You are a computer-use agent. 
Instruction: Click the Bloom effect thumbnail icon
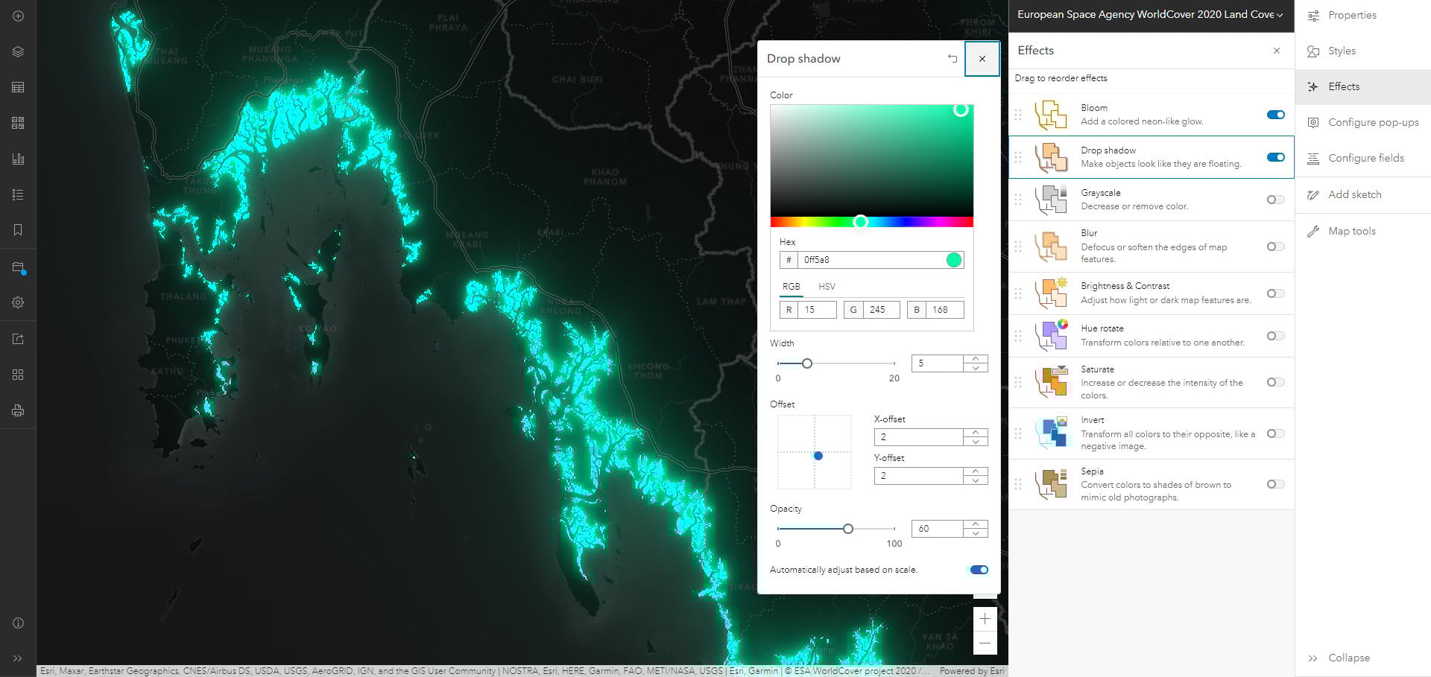(x=1052, y=115)
